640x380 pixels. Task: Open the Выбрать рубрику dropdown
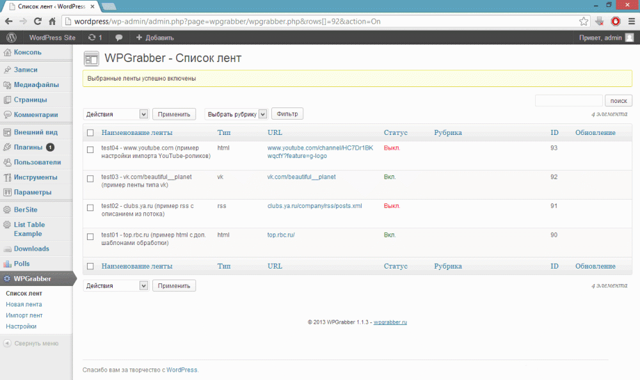point(236,114)
